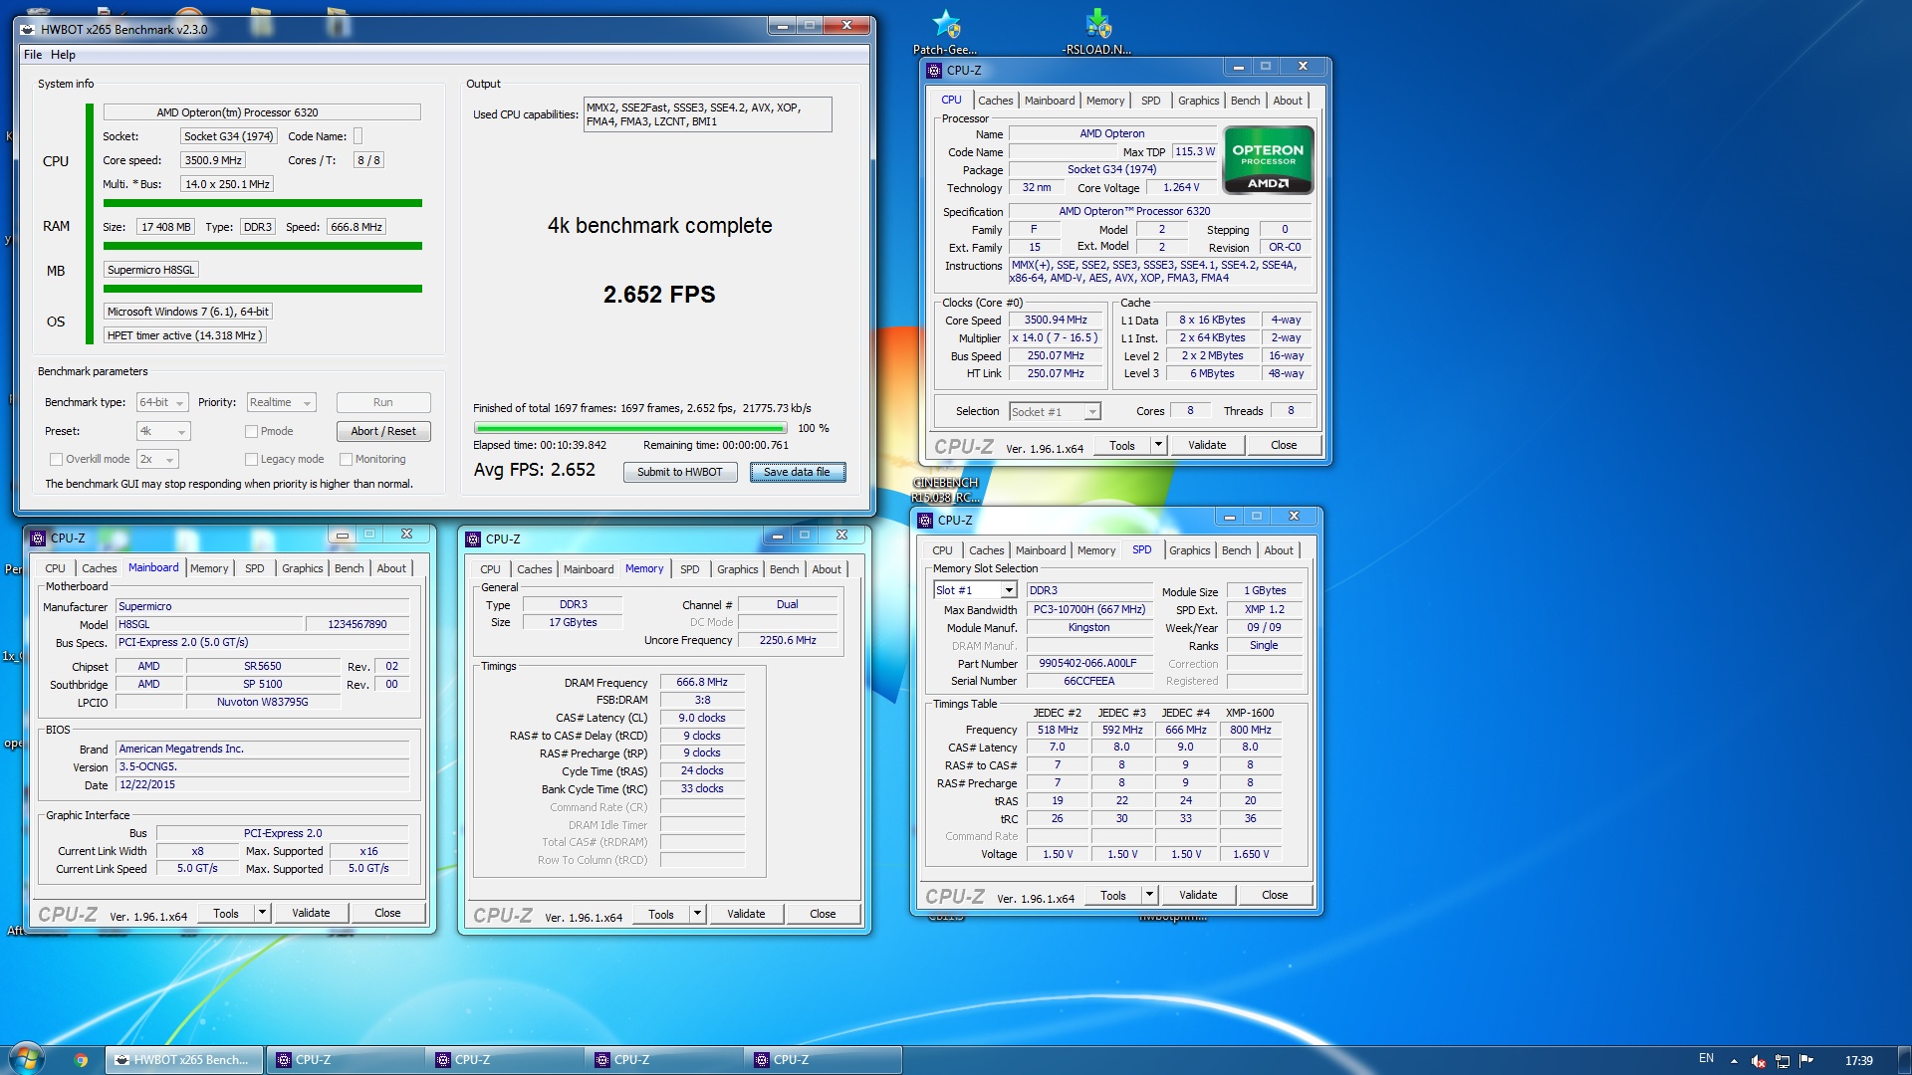Click the disabled Run button
The height and width of the screenshot is (1075, 1912).
(x=383, y=402)
